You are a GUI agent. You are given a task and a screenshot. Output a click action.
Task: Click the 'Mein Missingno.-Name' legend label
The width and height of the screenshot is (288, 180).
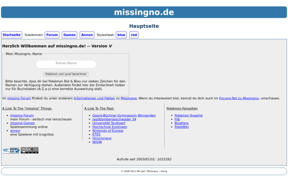click(24, 54)
